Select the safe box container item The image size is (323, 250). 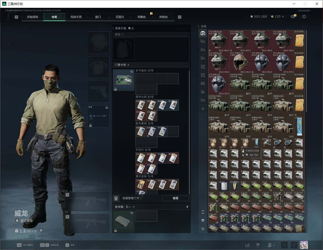pos(124,221)
